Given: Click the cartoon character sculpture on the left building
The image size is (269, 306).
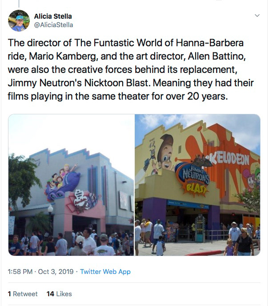Looking at the screenshot, I should (x=64, y=180).
